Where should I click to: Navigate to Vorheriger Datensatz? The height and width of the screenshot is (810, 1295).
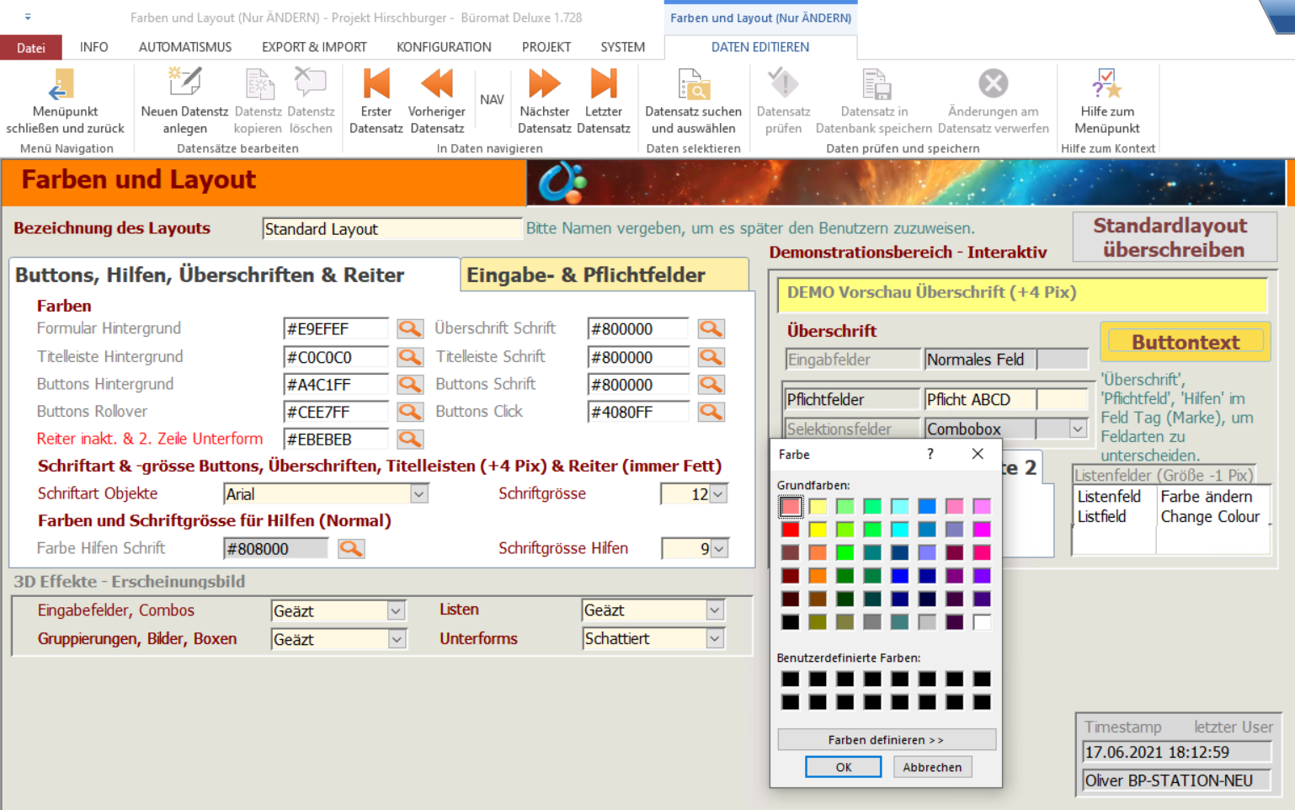436,84
